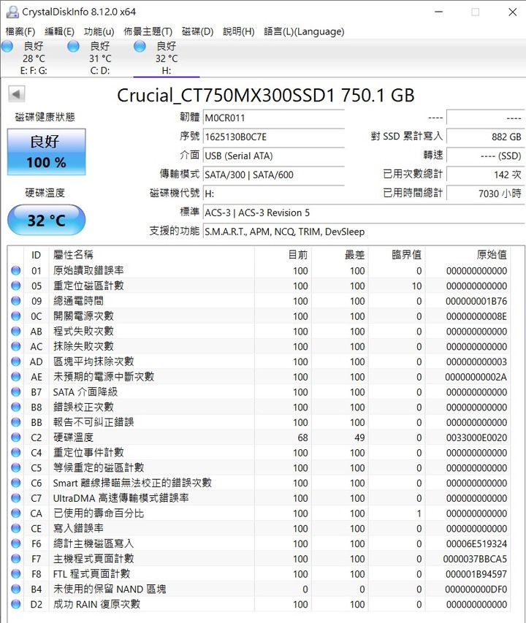Open the 編輯(E) menu
526x623 pixels.
click(59, 31)
